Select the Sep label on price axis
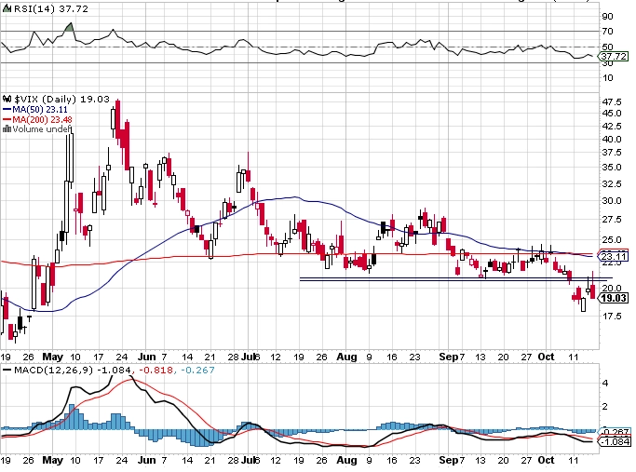The height and width of the screenshot is (472, 636). (449, 357)
